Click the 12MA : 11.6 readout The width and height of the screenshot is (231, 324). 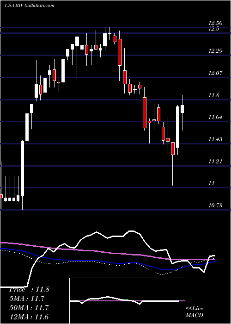click(x=29, y=317)
